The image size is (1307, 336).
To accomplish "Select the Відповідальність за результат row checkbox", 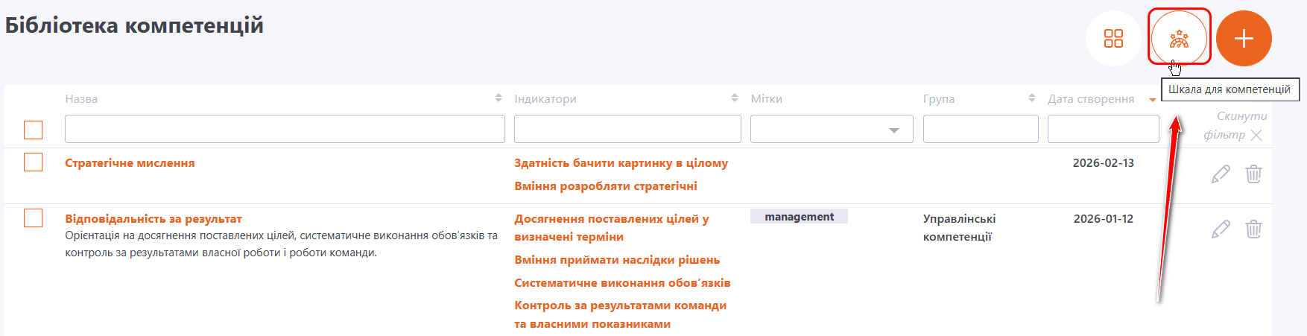I will (x=33, y=218).
